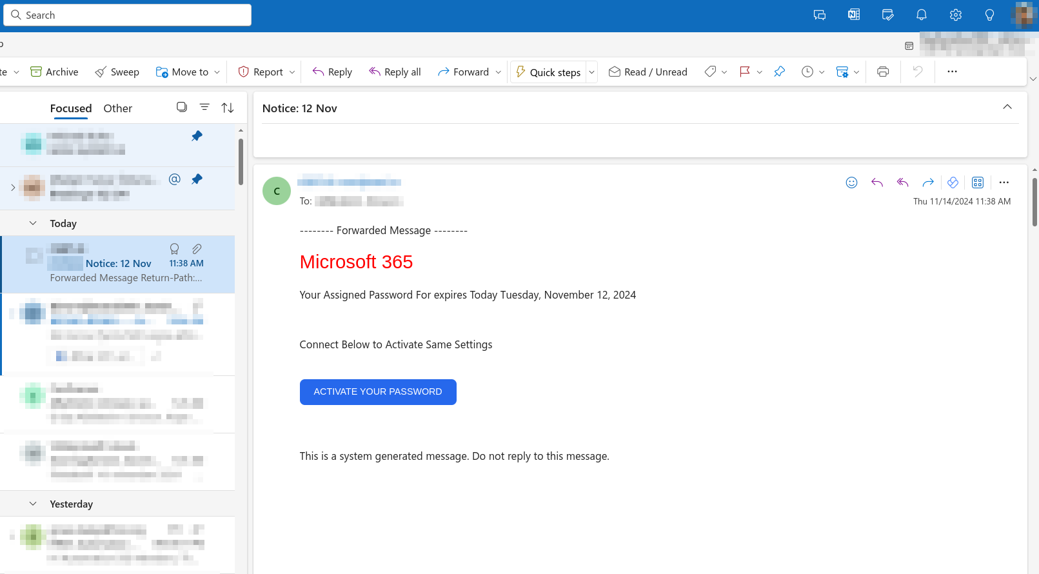Click the reply-all arrows in the message header

pos(902,183)
